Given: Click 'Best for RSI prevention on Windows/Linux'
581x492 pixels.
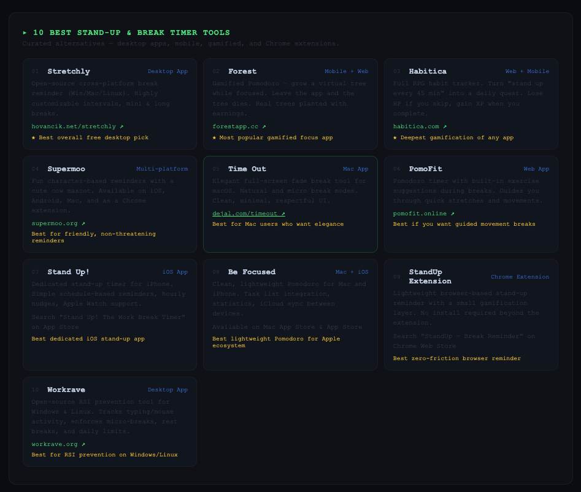Looking at the screenshot, I should (104, 455).
